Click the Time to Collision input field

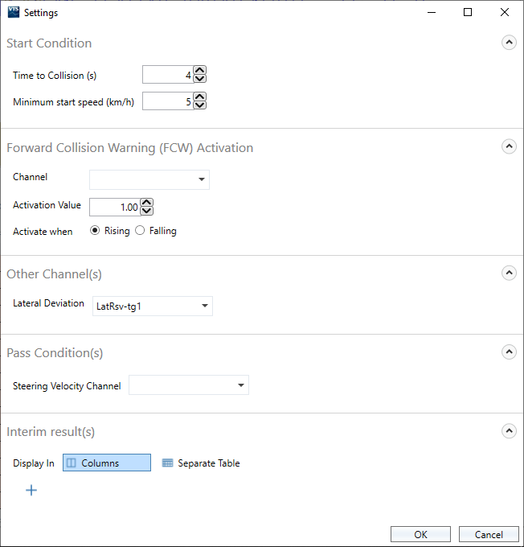point(168,75)
